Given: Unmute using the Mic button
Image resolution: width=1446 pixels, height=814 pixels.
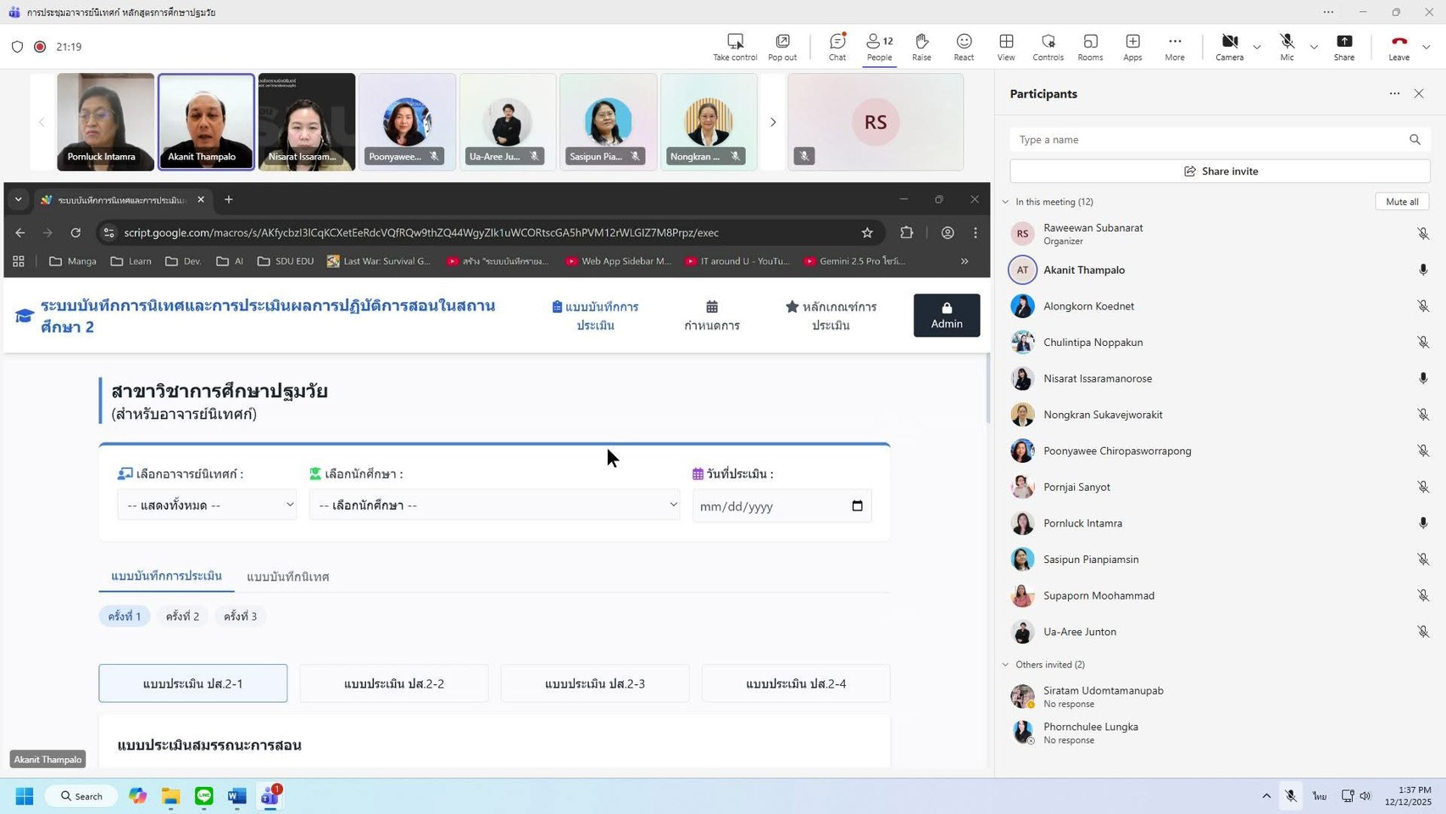Looking at the screenshot, I should (1287, 42).
